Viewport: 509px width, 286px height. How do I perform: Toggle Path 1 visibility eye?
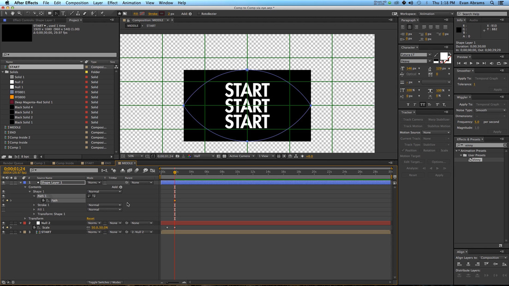coord(4,196)
